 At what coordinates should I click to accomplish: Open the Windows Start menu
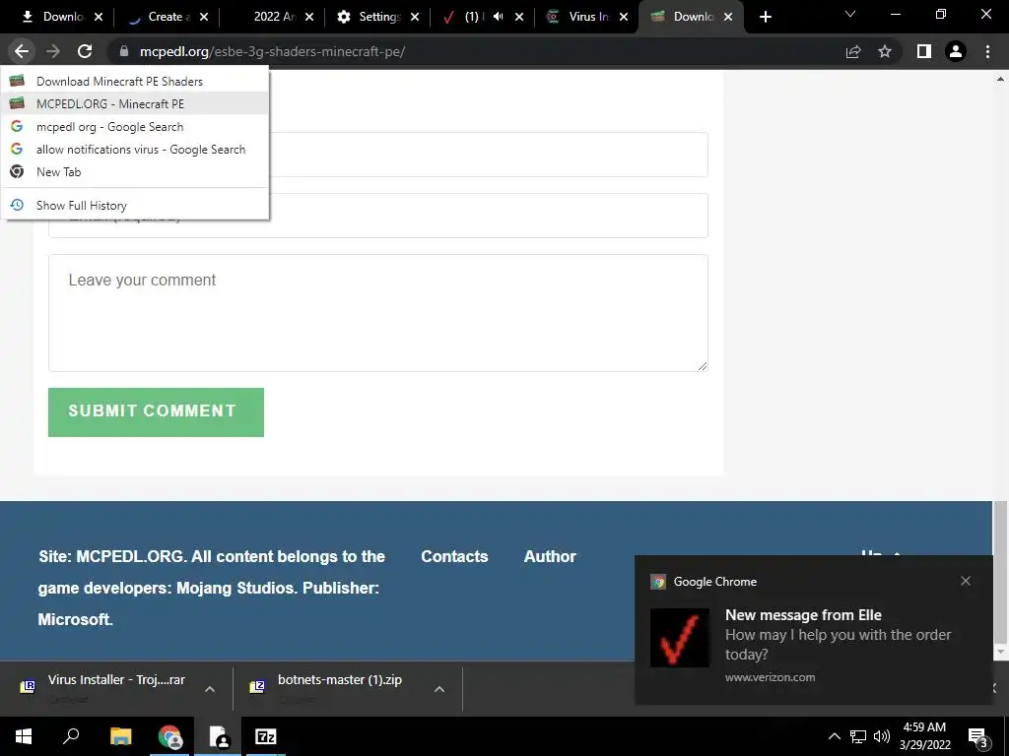click(x=24, y=736)
